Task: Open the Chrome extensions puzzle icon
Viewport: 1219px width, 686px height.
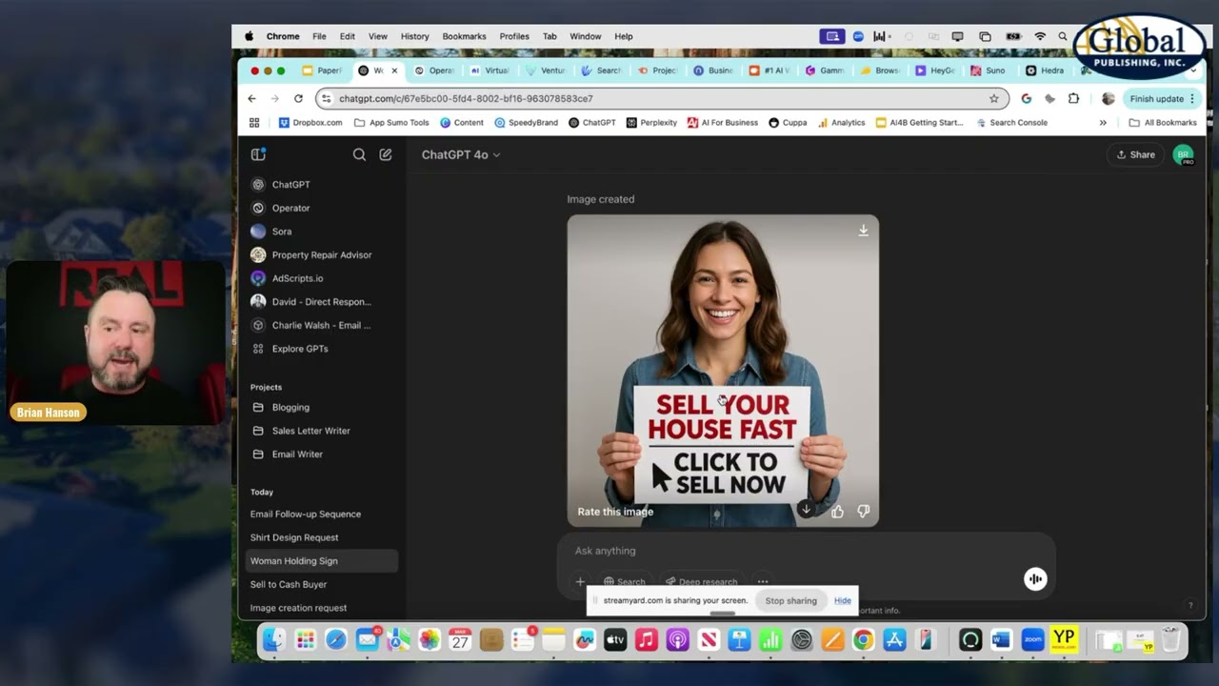Action: click(x=1073, y=98)
